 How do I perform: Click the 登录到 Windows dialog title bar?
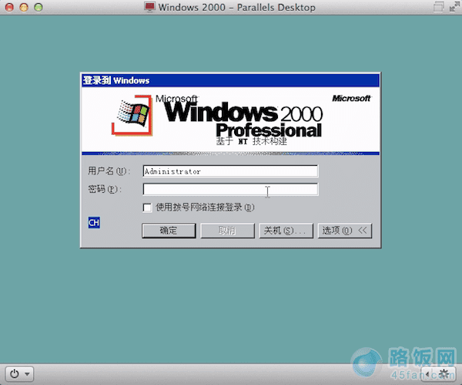(230, 80)
